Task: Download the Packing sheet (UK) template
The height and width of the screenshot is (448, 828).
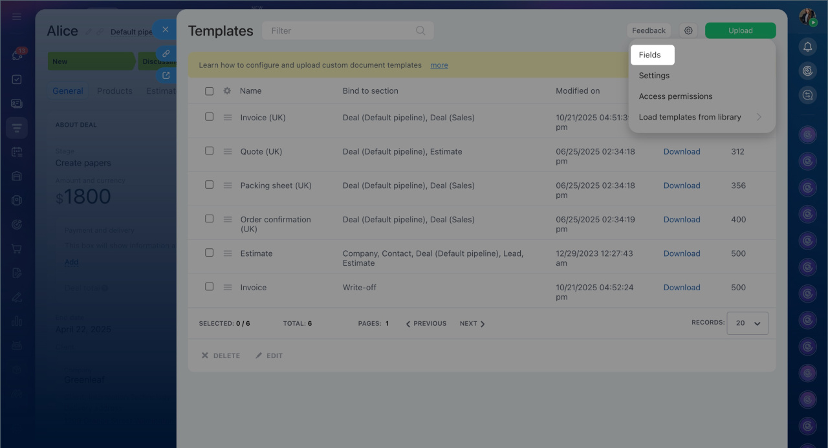Action: tap(682, 186)
